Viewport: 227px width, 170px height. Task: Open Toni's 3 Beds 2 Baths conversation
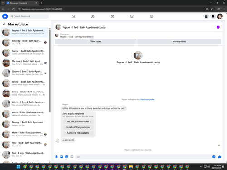[x=25, y=155]
